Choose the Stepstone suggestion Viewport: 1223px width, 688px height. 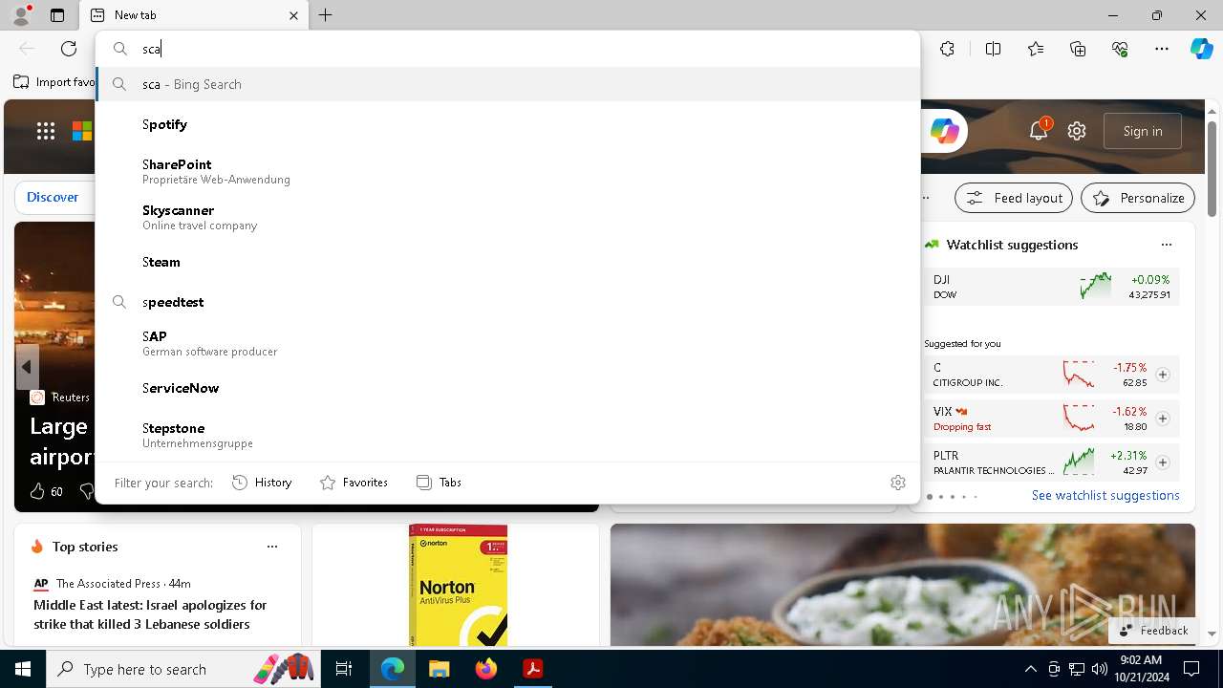pyautogui.click(x=507, y=435)
